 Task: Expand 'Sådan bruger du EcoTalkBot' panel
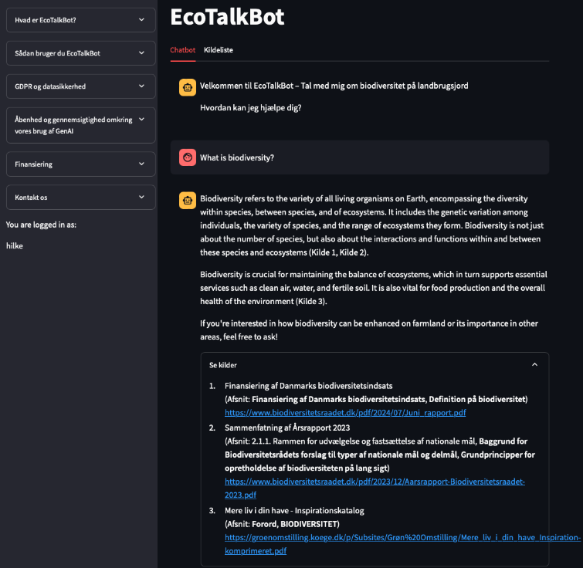(80, 53)
